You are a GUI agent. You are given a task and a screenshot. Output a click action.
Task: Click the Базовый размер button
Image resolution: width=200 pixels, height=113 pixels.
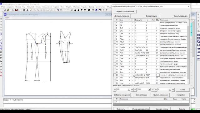point(162,109)
